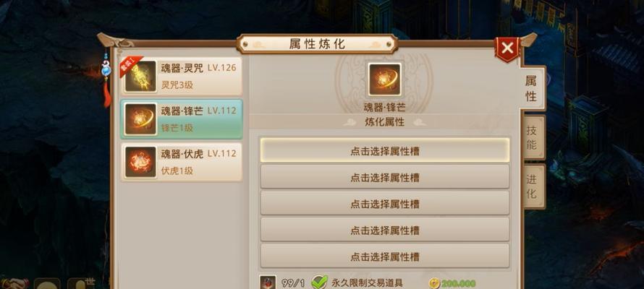Click the 炼化属性 section header
644x289 pixels.
[385, 122]
